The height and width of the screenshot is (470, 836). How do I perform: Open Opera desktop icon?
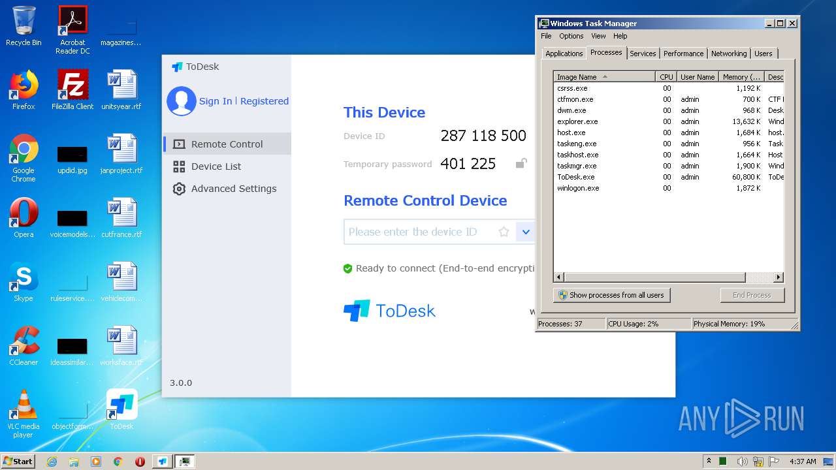point(24,218)
